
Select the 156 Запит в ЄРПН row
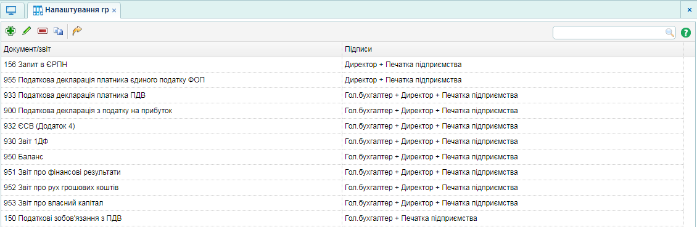coord(342,65)
